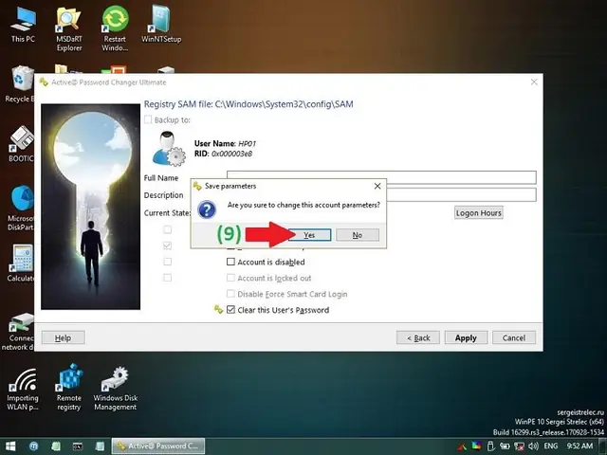The width and height of the screenshot is (607, 455).
Task: Click the colorful display tray icon
Action: click(476, 446)
